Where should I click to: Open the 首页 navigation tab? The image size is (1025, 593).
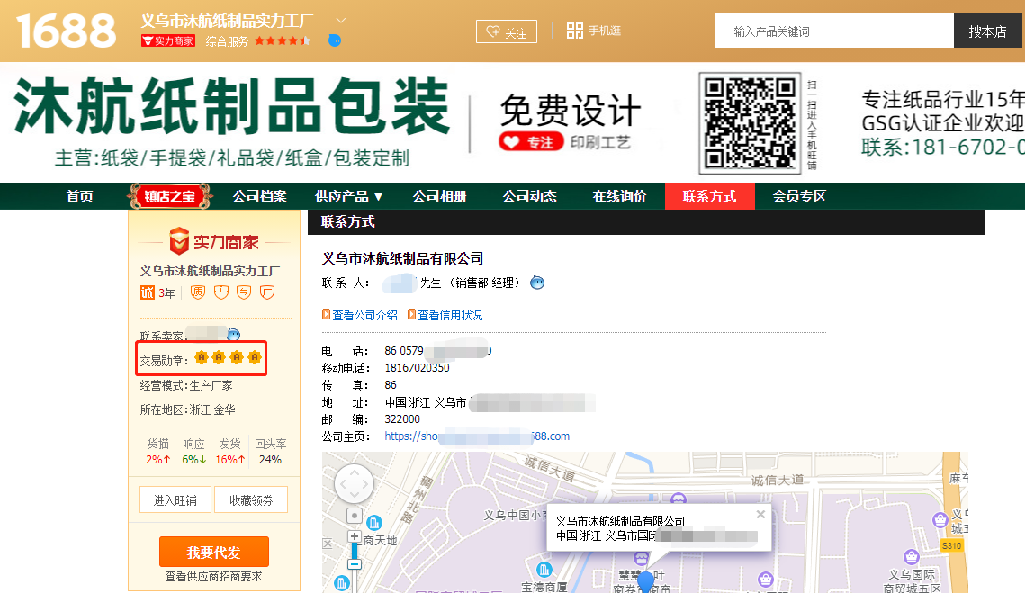tap(80, 196)
